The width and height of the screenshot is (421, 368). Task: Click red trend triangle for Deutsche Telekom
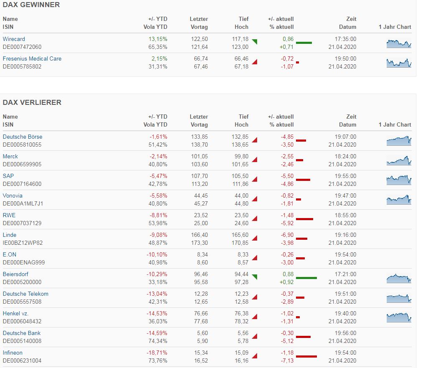tap(255, 297)
